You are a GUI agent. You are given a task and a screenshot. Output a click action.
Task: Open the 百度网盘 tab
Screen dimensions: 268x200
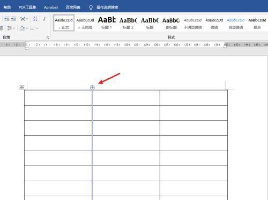coord(73,8)
